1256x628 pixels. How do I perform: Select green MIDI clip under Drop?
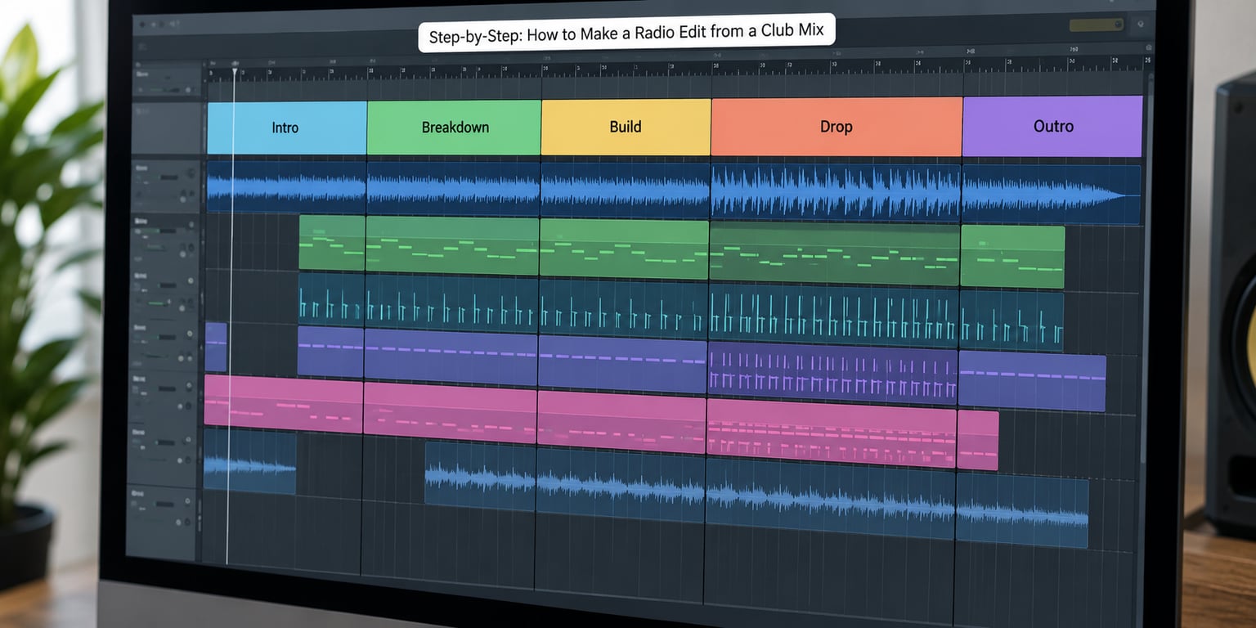click(834, 253)
